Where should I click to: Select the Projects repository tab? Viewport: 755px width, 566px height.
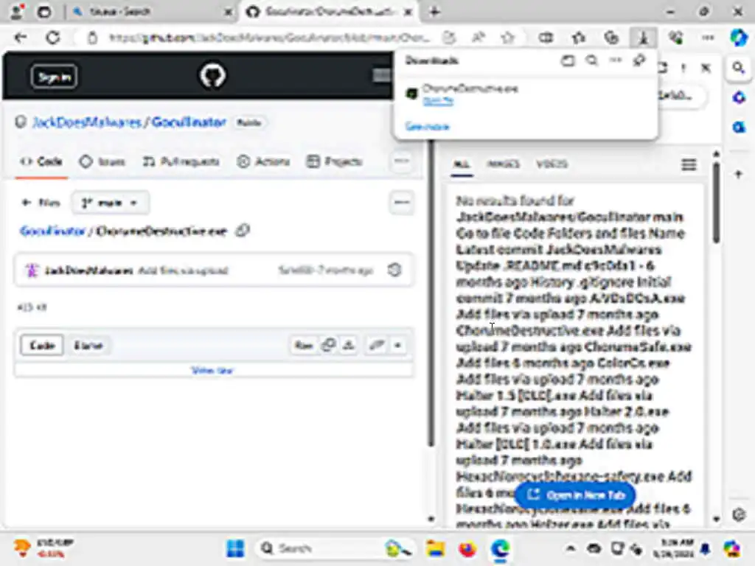(334, 161)
